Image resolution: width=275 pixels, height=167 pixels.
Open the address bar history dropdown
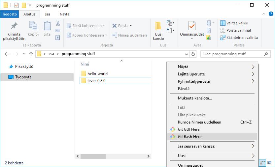click(x=186, y=54)
